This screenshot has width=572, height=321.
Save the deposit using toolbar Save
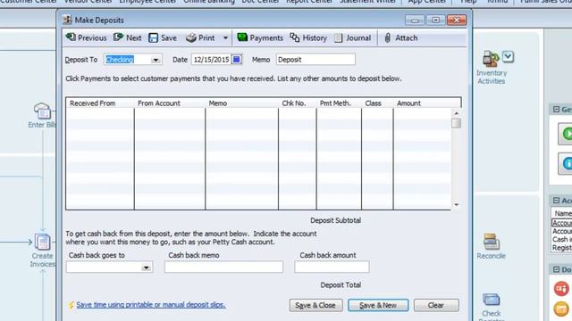pyautogui.click(x=163, y=37)
